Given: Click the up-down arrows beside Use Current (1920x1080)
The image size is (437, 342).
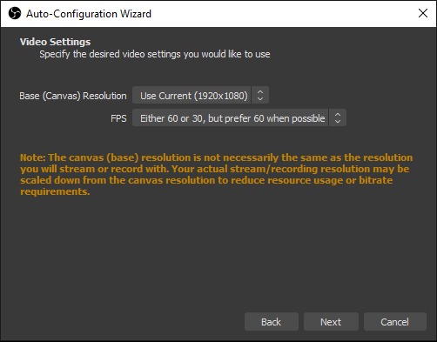Looking at the screenshot, I should click(260, 95).
